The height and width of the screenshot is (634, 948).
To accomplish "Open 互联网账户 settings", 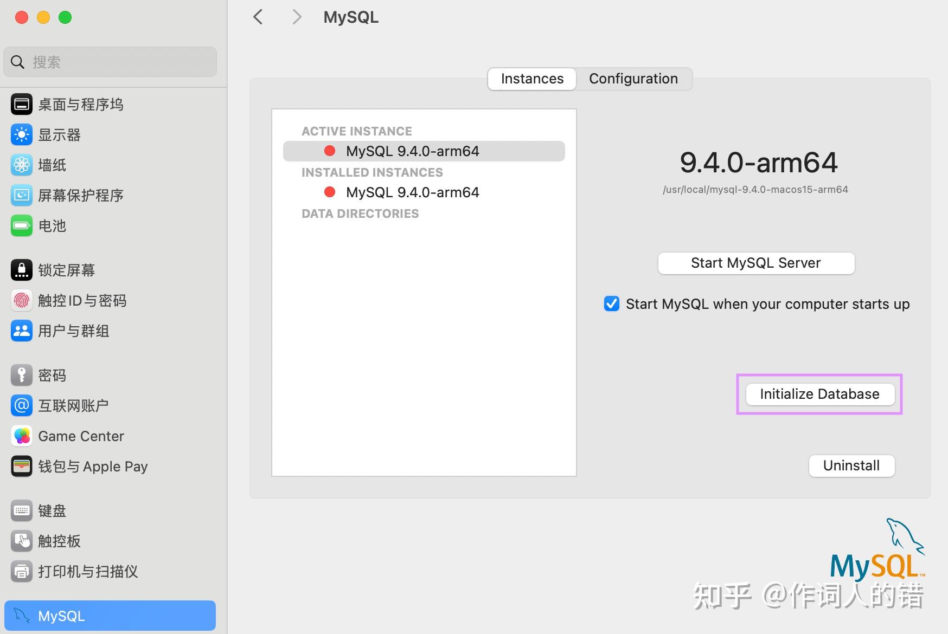I will point(74,405).
